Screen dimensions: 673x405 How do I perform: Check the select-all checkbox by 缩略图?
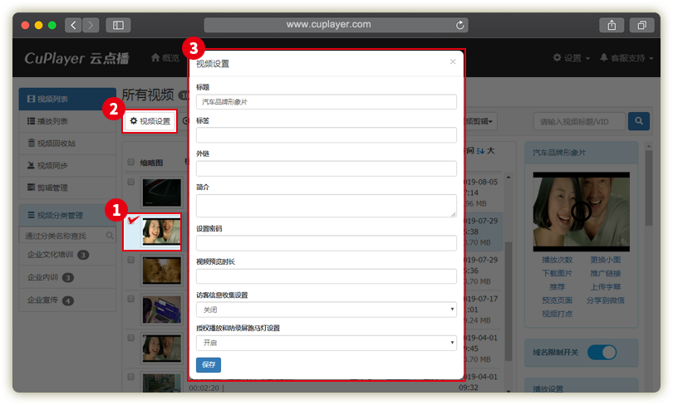pos(130,163)
